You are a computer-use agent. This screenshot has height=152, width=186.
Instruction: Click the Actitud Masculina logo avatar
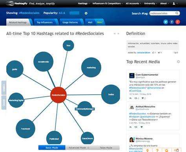click(x=132, y=108)
